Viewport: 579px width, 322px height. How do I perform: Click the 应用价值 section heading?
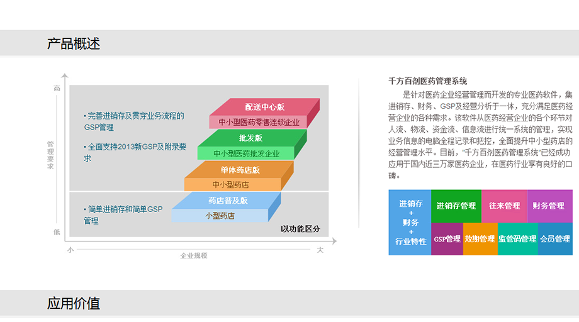[x=74, y=304]
